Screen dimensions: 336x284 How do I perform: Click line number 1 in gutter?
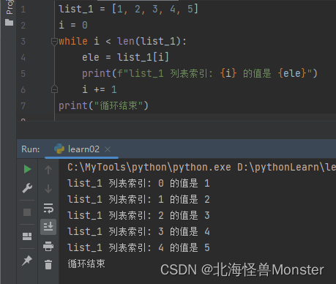23,10
